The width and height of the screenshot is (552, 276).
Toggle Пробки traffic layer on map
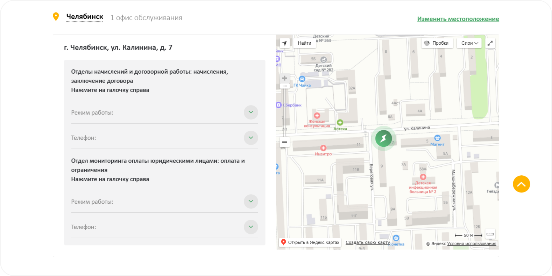coord(437,43)
